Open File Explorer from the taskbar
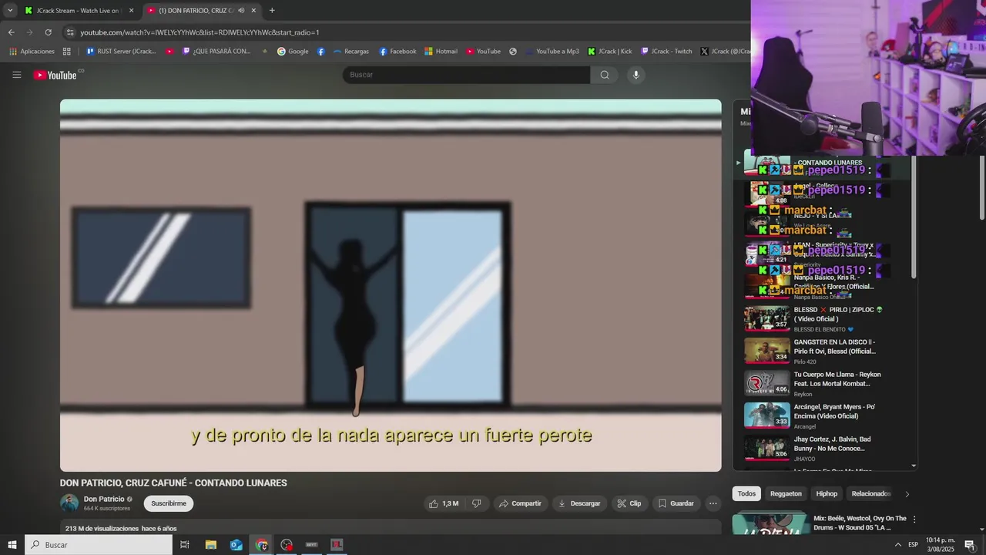Screen dimensions: 986x555 [x=210, y=545]
